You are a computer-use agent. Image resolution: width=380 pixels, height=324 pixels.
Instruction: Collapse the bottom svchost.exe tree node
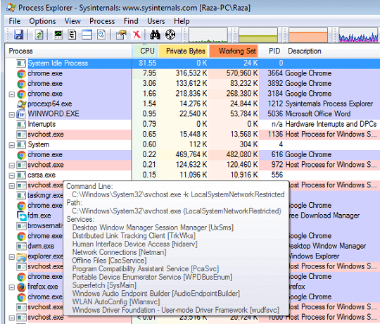point(12,318)
